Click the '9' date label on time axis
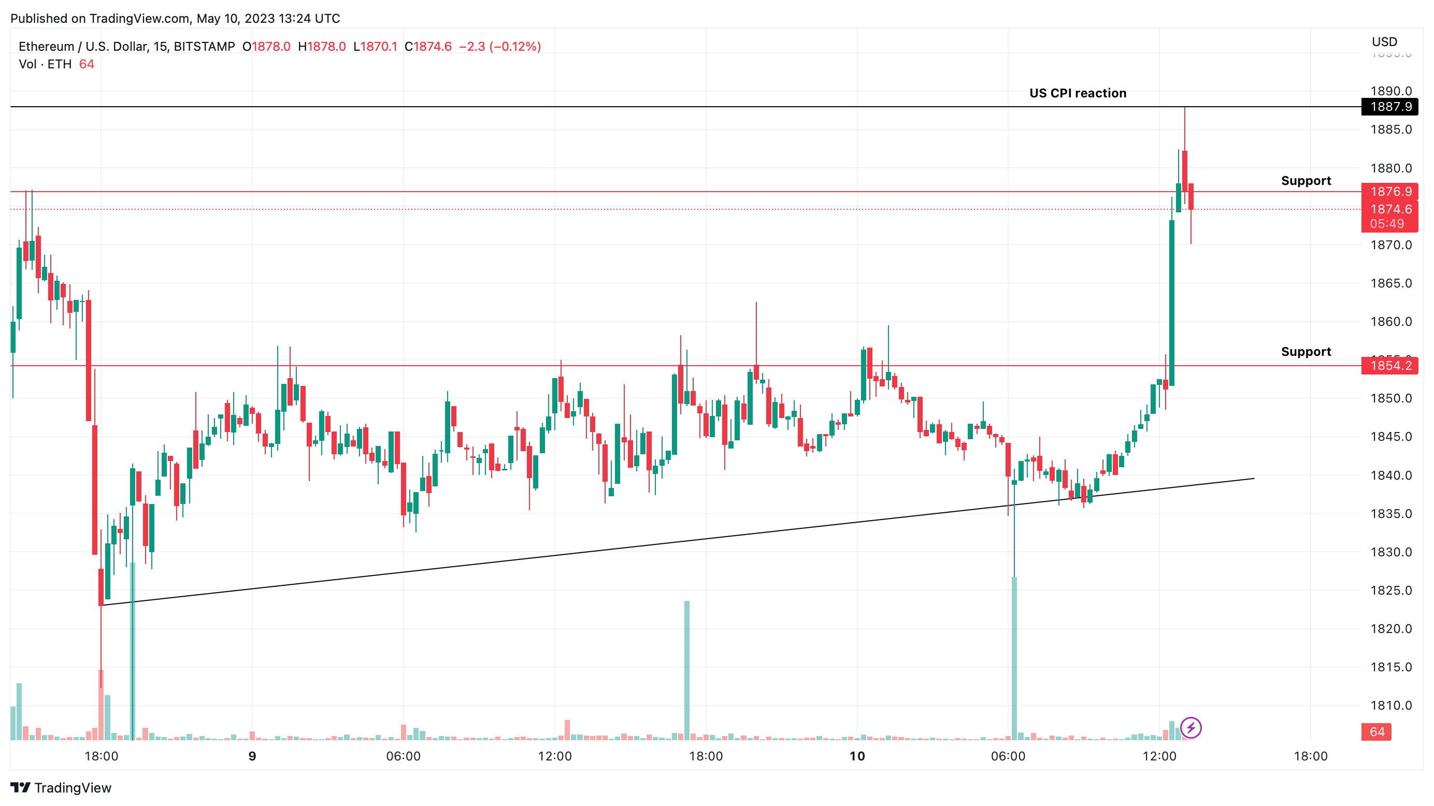The height and width of the screenshot is (806, 1434). pos(252,756)
